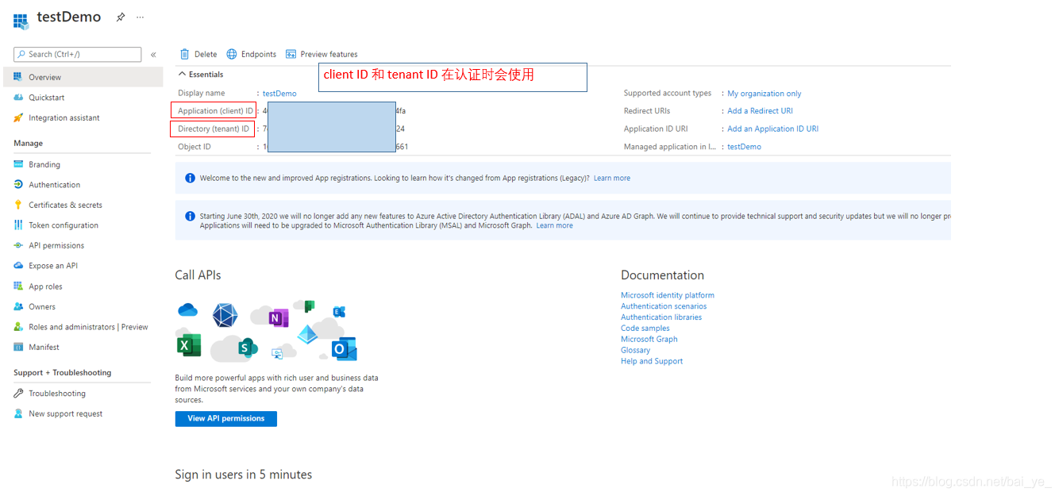This screenshot has width=1059, height=496.
Task: Click the App roles icon
Action: point(18,286)
